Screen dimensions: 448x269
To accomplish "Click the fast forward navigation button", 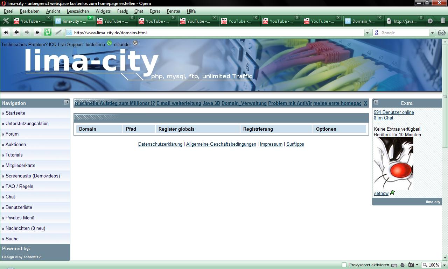I will pos(37,32).
